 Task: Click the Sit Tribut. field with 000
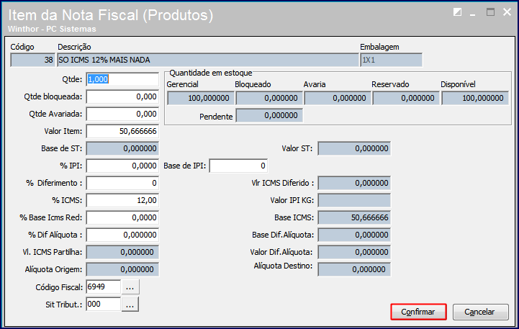coord(104,304)
